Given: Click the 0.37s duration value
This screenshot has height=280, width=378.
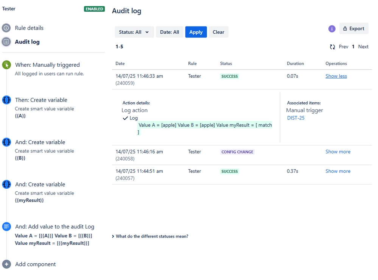Looking at the screenshot, I should click(x=292, y=171).
